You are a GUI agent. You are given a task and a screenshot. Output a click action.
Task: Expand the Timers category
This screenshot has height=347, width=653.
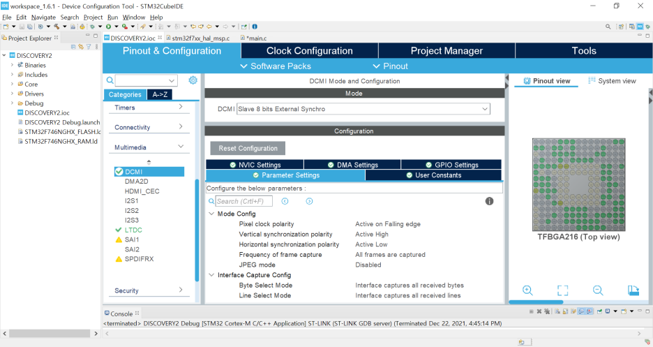(x=181, y=107)
